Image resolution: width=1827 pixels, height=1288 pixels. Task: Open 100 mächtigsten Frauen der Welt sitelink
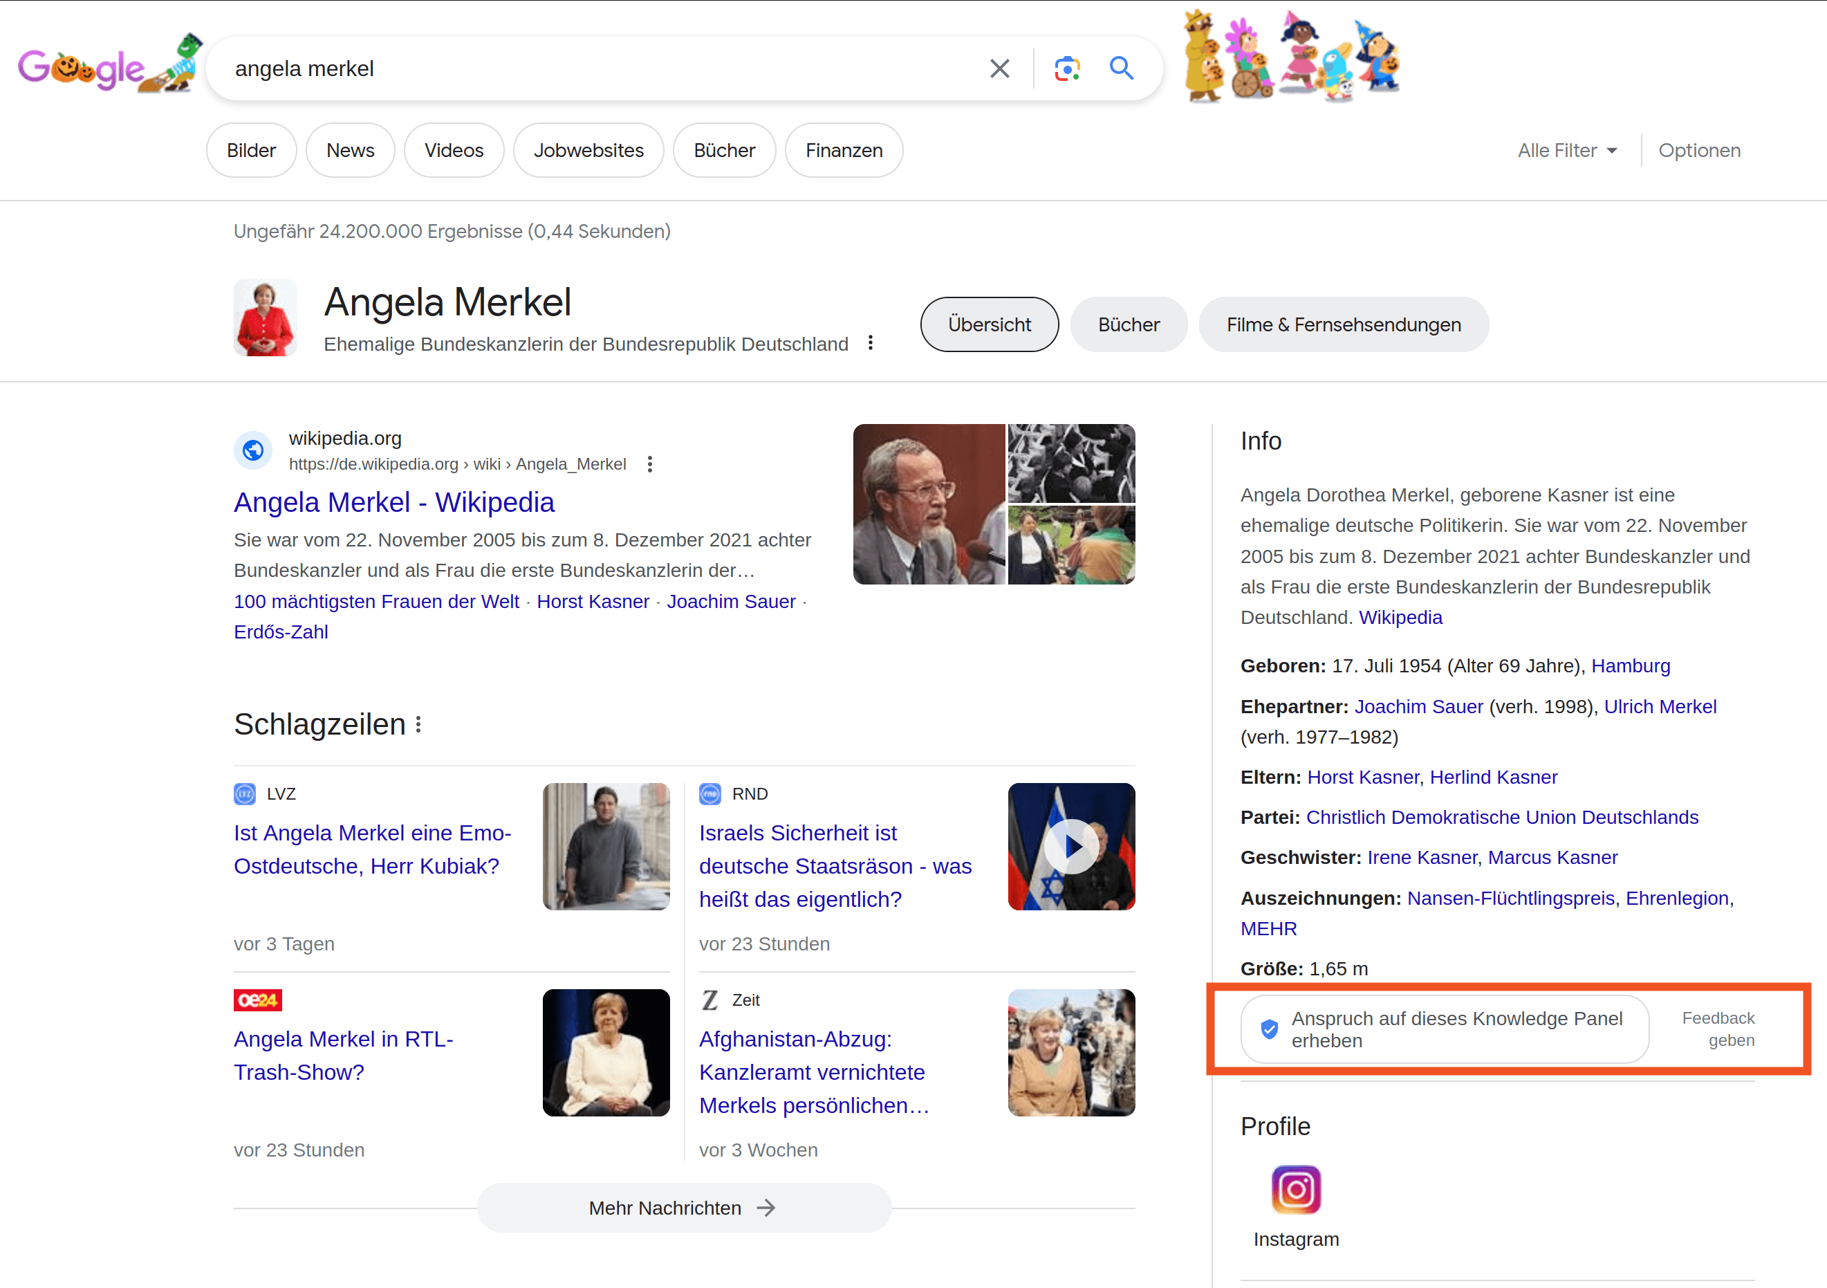[x=376, y=602]
